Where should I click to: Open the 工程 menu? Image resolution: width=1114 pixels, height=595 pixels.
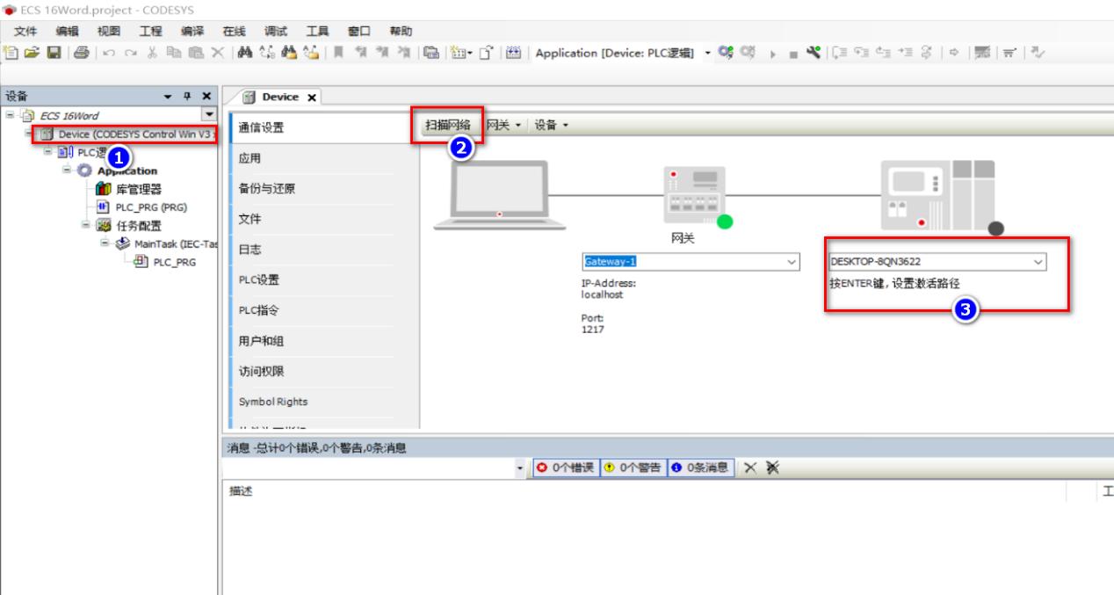[x=151, y=31]
